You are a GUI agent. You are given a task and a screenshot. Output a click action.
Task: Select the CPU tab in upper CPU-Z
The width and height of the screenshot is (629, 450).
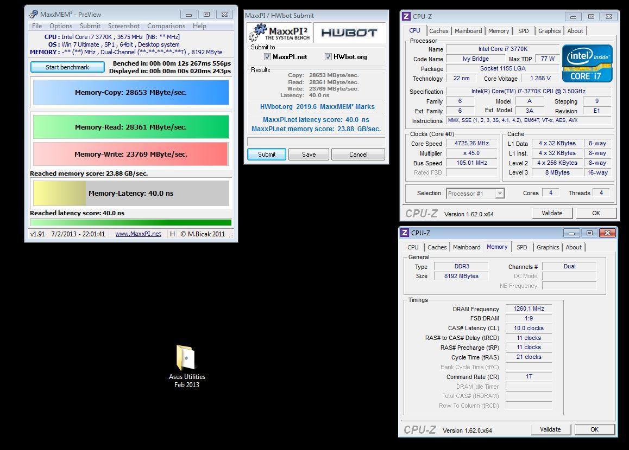click(414, 30)
